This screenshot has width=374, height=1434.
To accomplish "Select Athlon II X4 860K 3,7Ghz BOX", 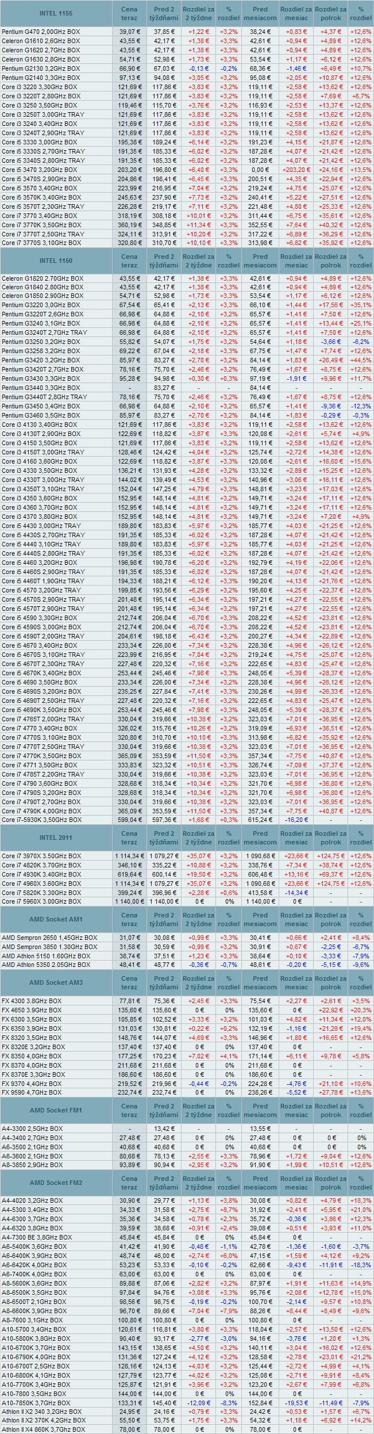I will [44, 1429].
